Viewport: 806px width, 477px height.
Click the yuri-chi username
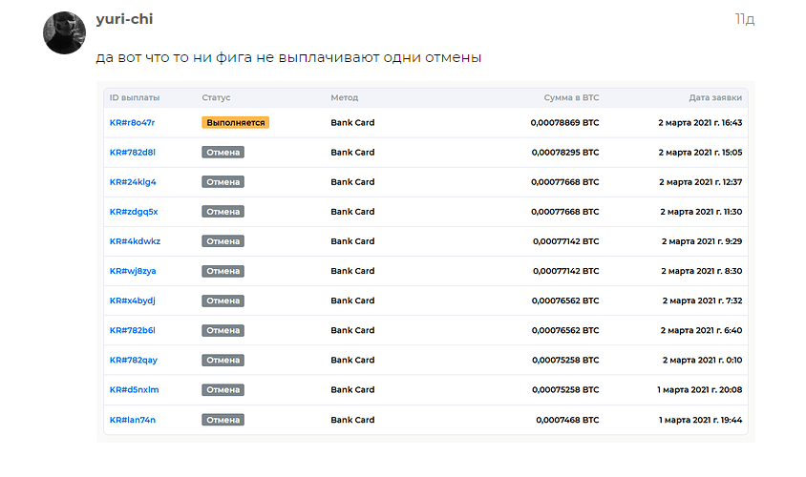point(124,19)
